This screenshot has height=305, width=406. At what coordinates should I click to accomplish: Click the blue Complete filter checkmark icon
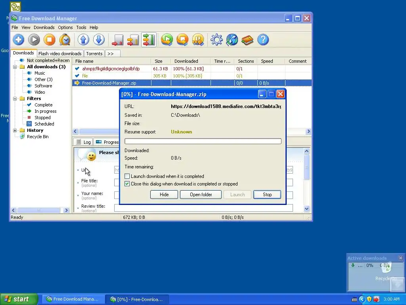(29, 105)
